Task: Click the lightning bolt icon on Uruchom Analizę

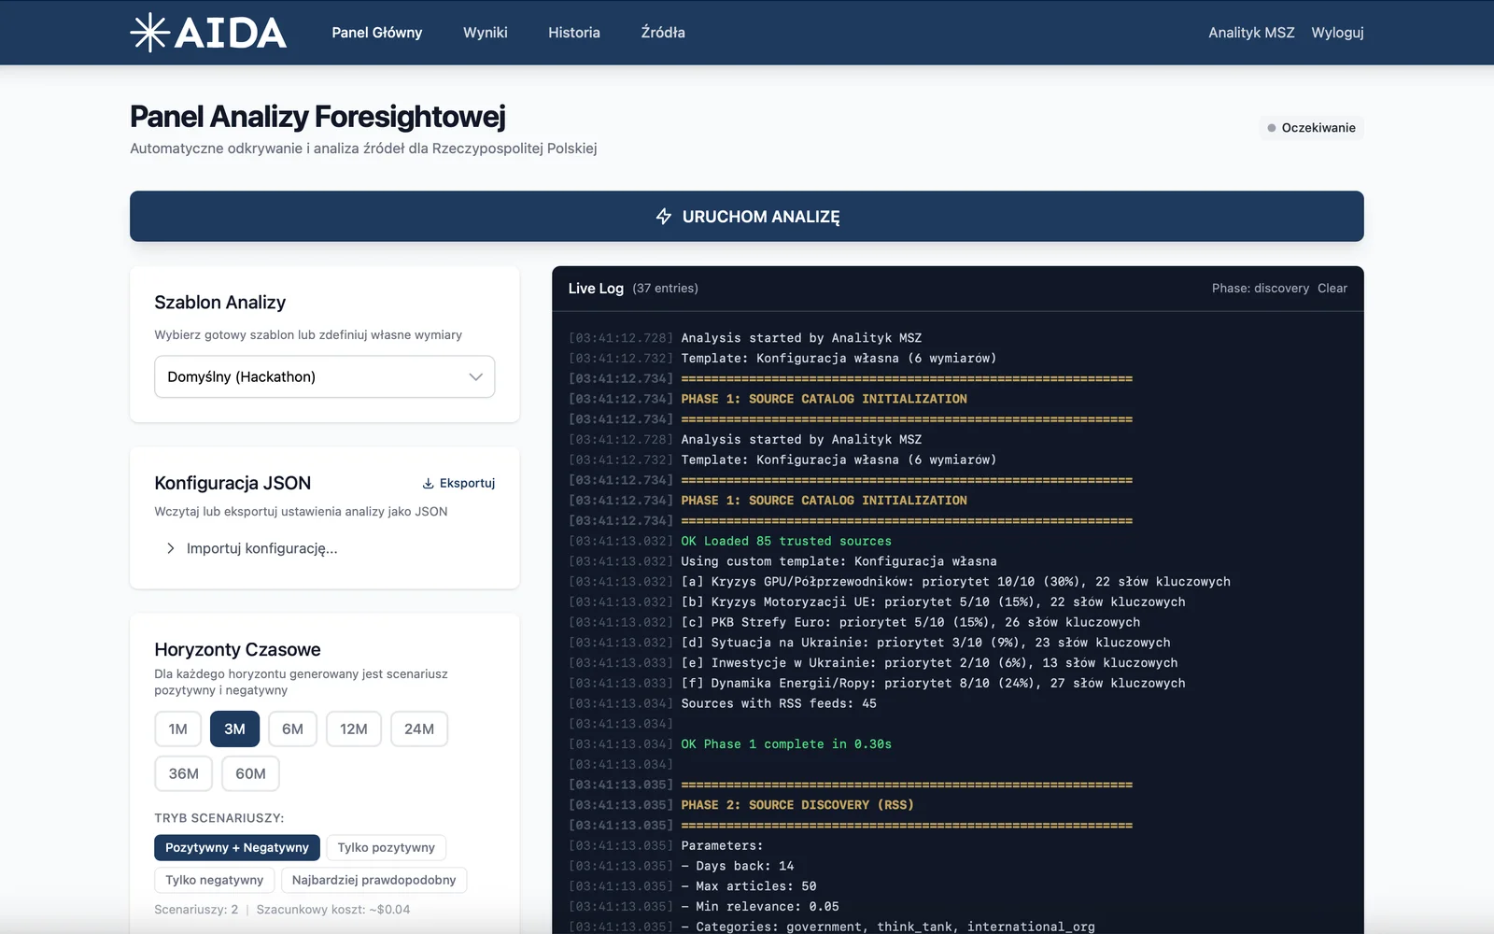Action: [x=664, y=217]
